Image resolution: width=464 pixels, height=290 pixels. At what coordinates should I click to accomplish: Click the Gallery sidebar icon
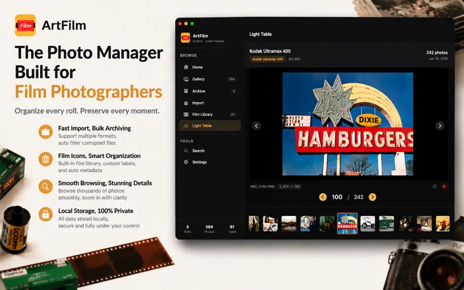pyautogui.click(x=186, y=79)
